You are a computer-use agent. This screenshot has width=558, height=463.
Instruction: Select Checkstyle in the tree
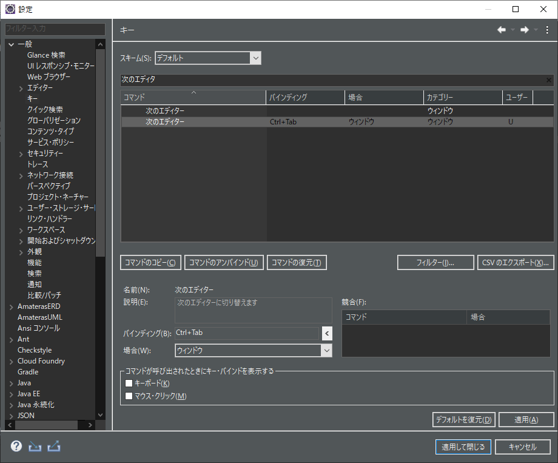pyautogui.click(x=35, y=350)
